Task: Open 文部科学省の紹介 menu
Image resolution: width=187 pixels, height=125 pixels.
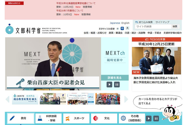Action: click(172, 33)
